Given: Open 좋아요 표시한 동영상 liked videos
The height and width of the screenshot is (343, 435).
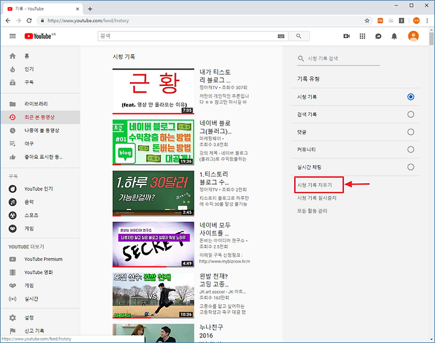Looking at the screenshot, I should (x=40, y=157).
